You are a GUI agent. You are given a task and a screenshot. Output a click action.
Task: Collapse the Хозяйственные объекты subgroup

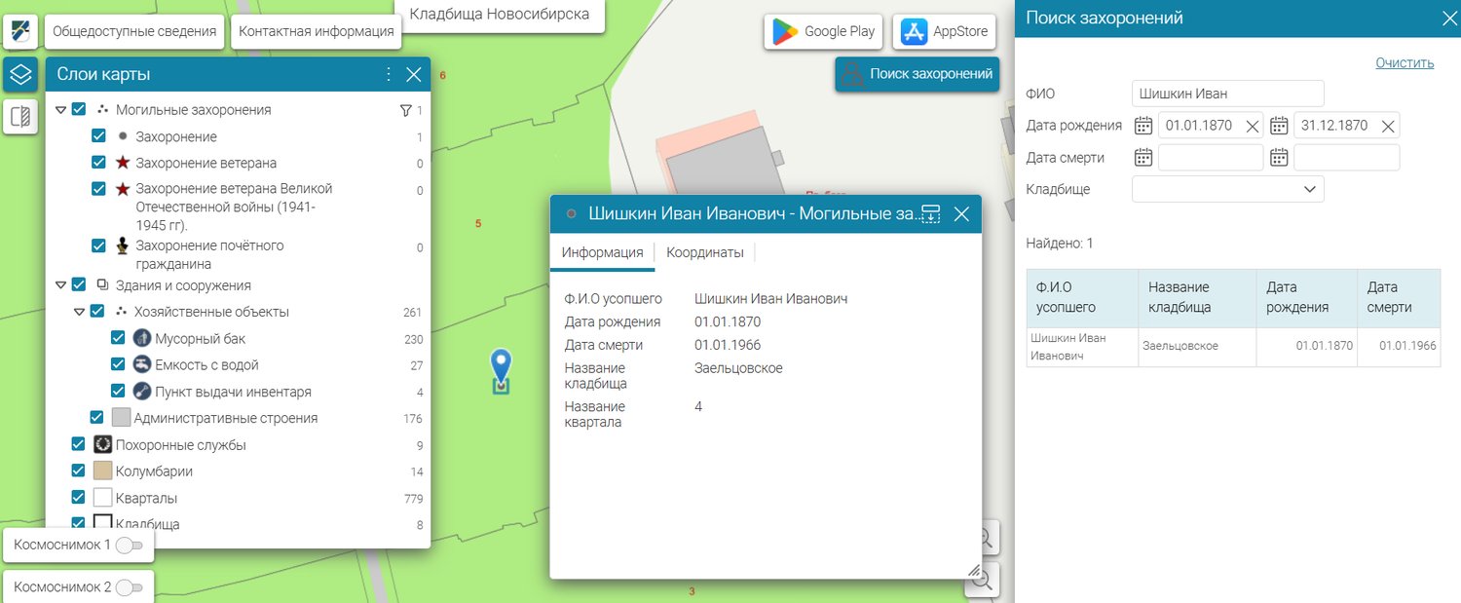[80, 312]
